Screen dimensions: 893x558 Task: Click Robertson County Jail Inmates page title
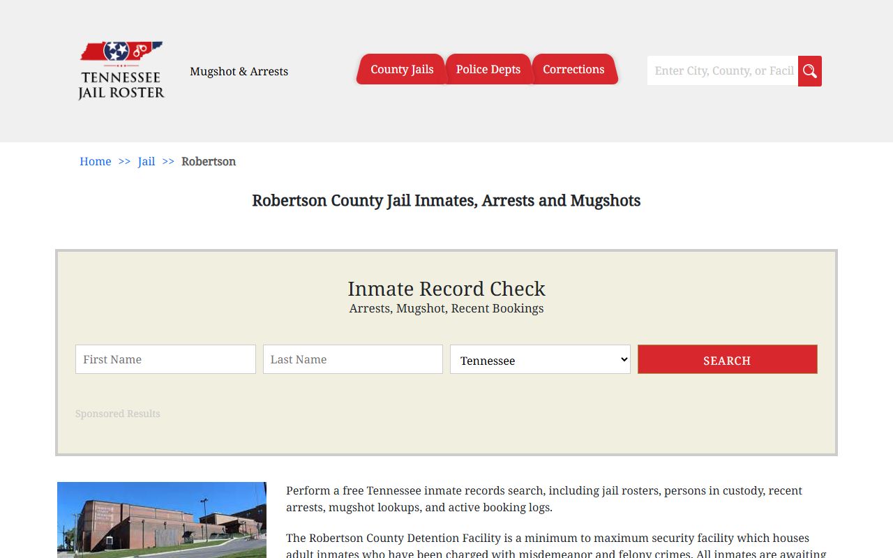click(446, 200)
